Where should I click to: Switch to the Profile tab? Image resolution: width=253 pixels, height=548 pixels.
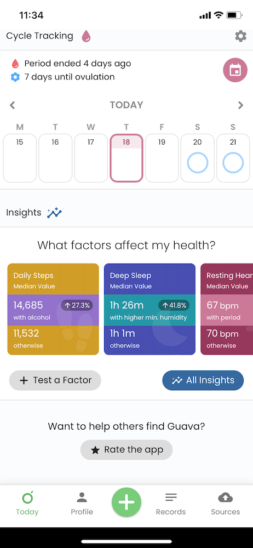(x=82, y=504)
